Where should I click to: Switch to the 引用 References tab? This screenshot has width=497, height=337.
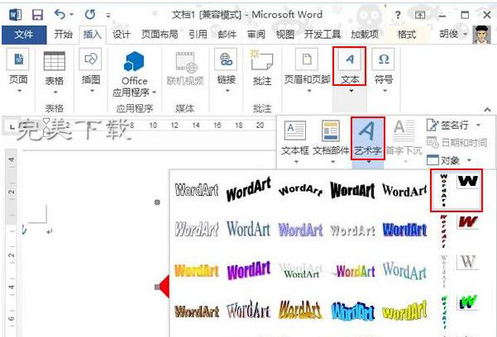(x=198, y=34)
